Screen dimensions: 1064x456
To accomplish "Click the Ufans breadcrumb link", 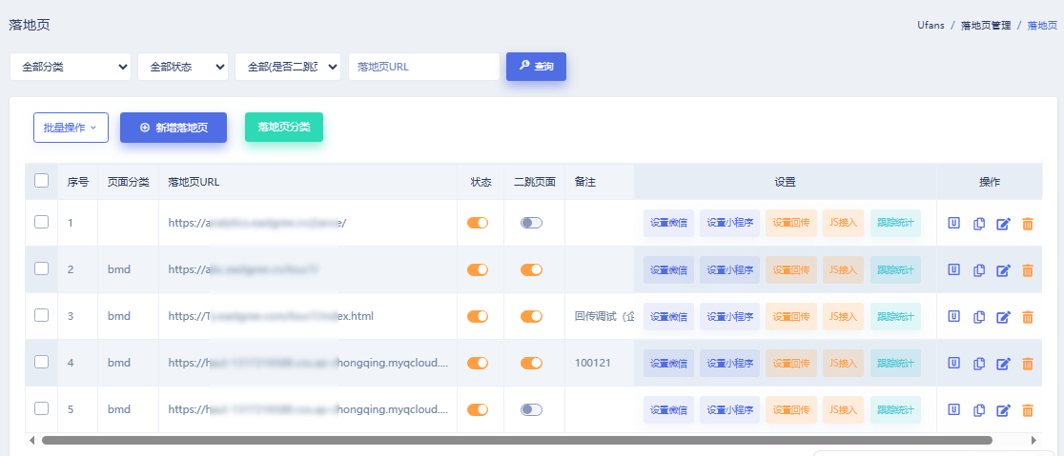I will (x=930, y=26).
